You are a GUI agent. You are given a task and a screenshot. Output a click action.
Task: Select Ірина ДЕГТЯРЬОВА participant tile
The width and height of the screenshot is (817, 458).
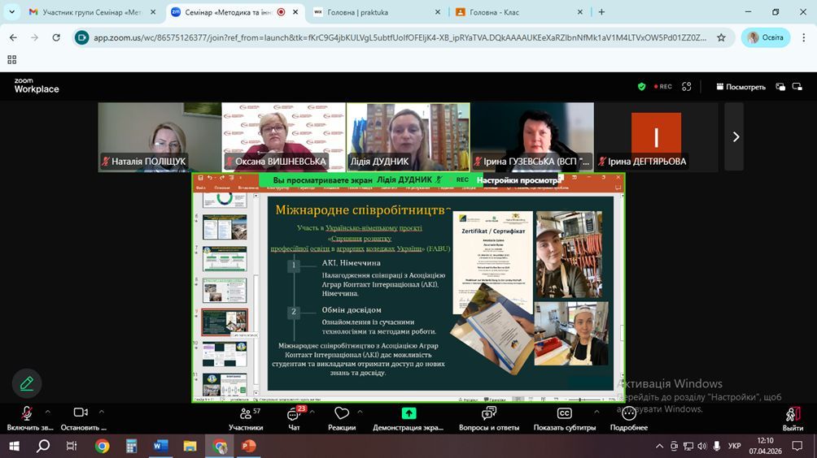pyautogui.click(x=656, y=136)
